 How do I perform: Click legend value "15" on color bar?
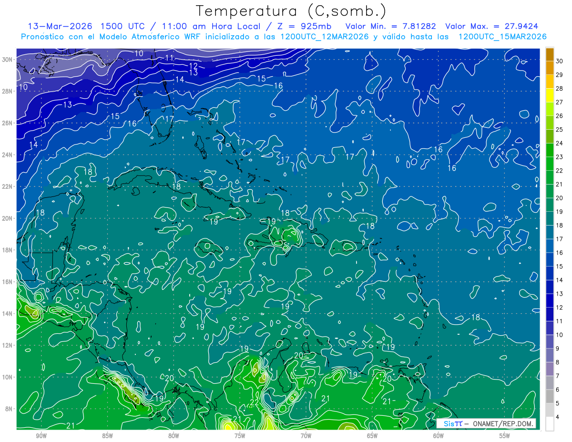[560, 266]
